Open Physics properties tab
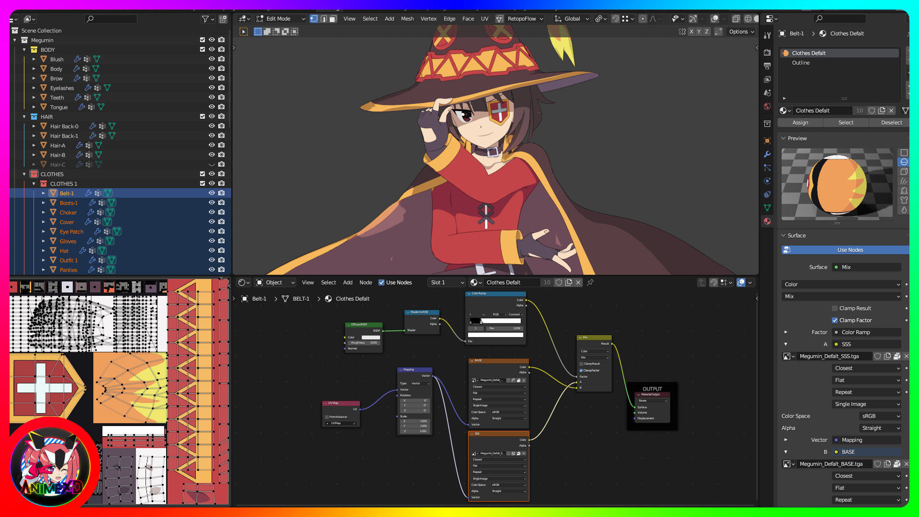 (x=767, y=181)
